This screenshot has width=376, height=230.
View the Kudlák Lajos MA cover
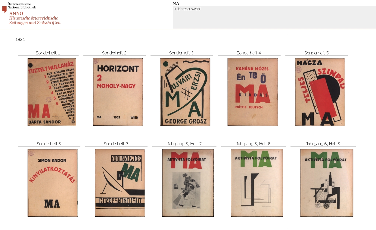pos(120,183)
